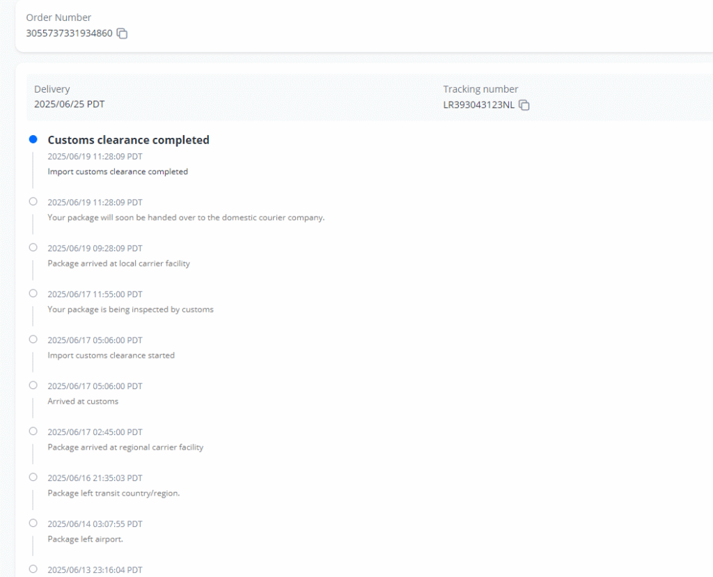
Task: Click the Package arrived at local carrier facility text
Action: [x=118, y=263]
